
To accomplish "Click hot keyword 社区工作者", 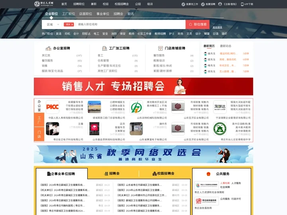I will coord(144,33).
